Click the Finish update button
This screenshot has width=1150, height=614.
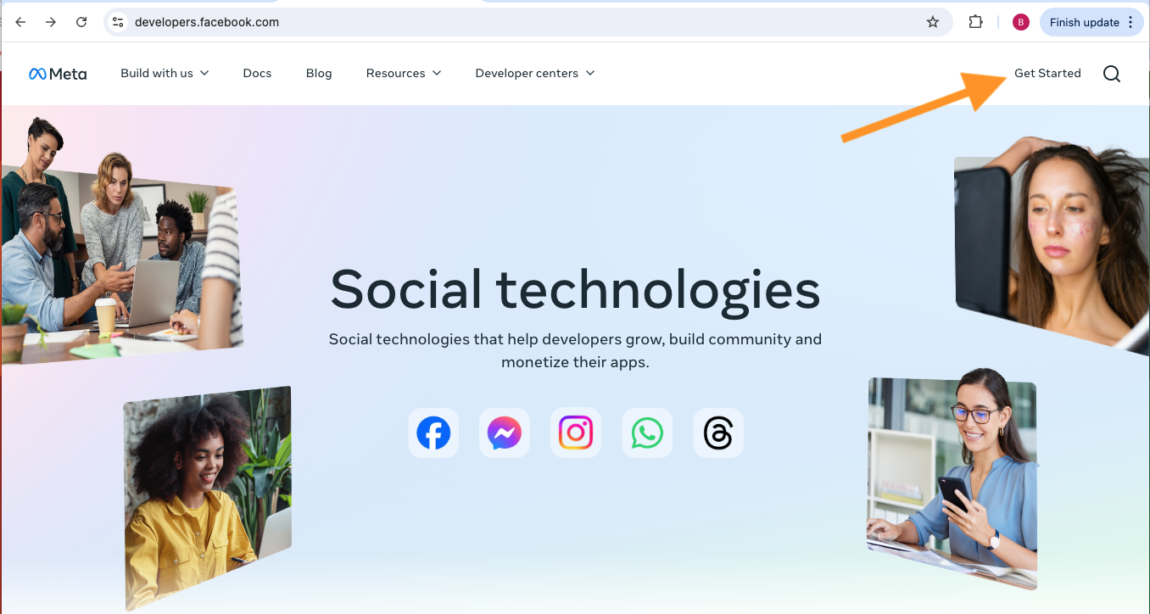pos(1091,22)
